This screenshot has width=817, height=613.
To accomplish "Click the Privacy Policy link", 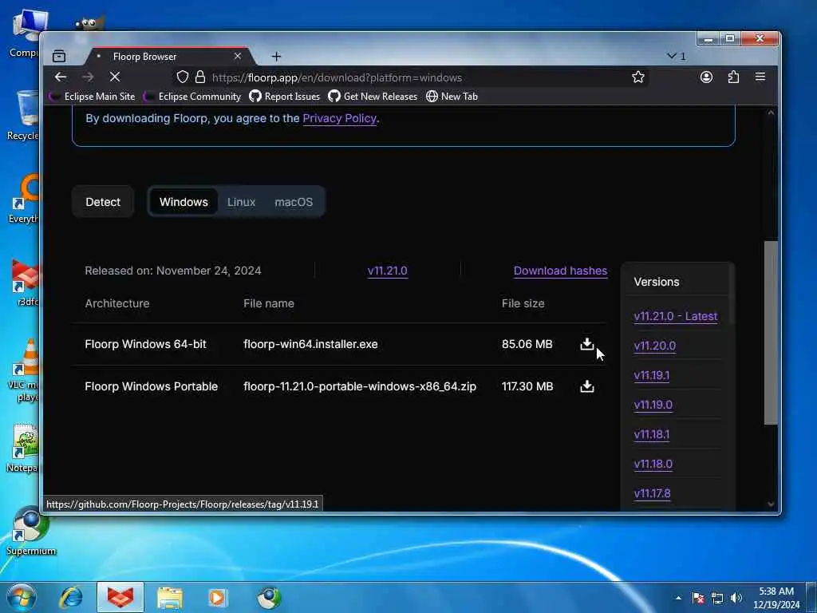I will tap(339, 118).
